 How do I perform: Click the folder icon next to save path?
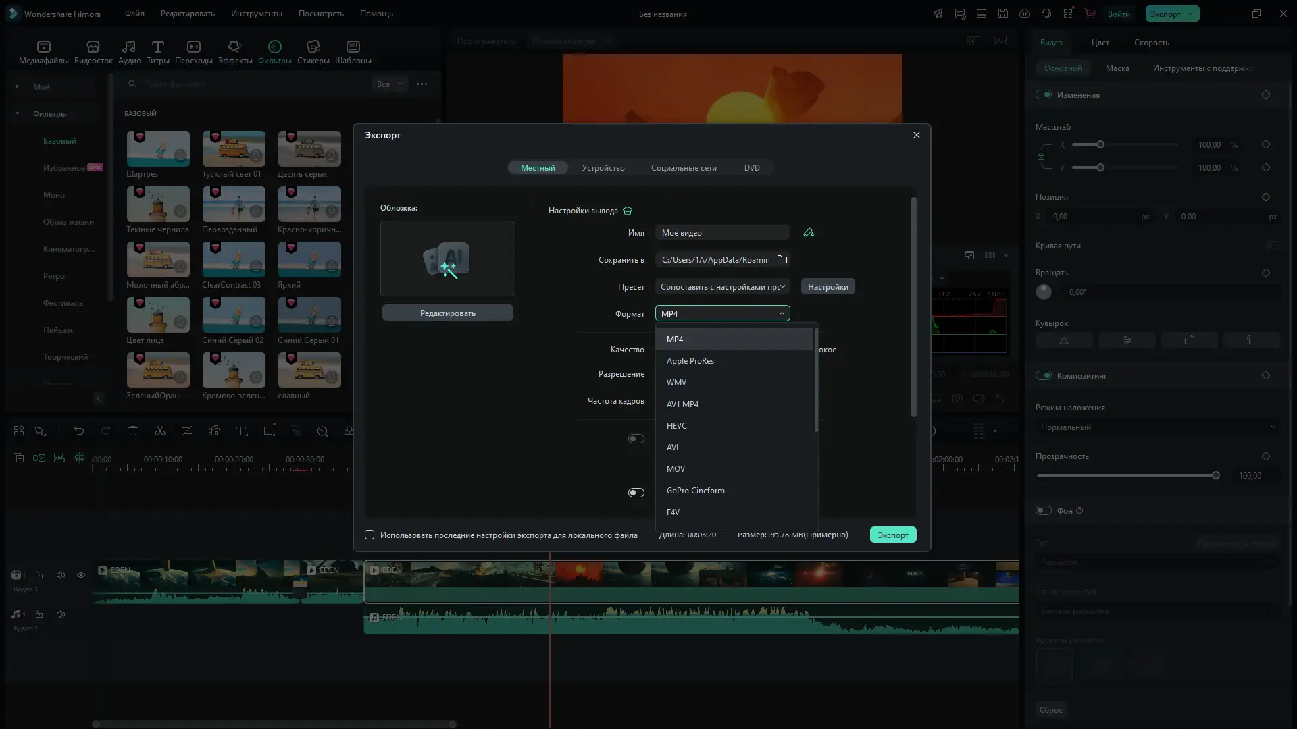782,260
